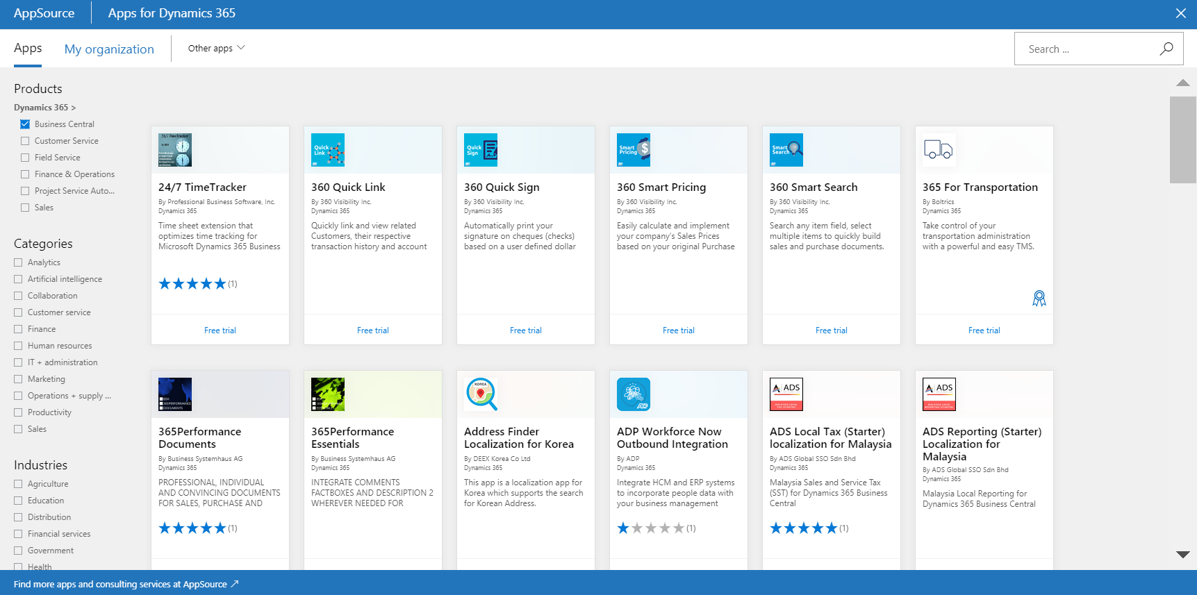Viewport: 1197px width, 595px height.
Task: Switch to the My organization tab
Action: [109, 49]
